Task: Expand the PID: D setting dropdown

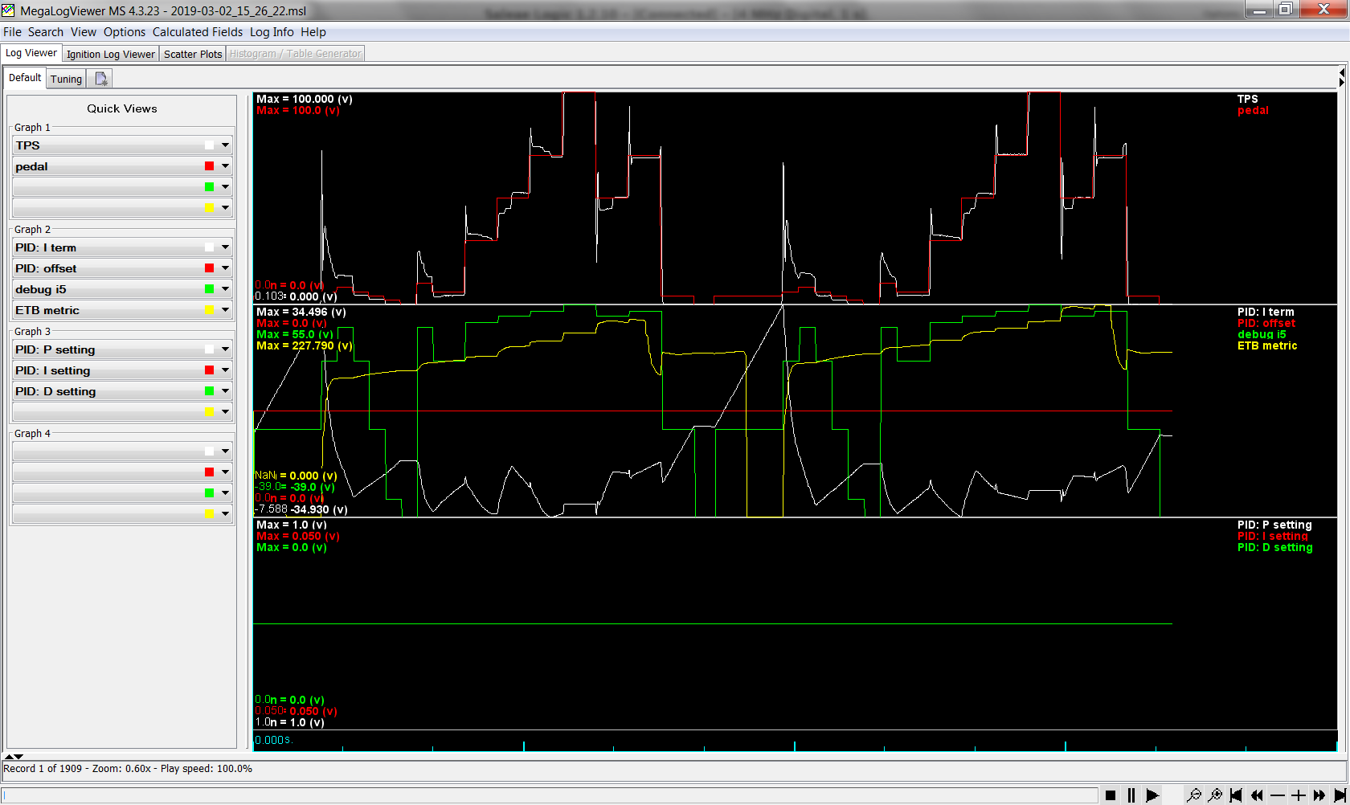Action: click(225, 391)
